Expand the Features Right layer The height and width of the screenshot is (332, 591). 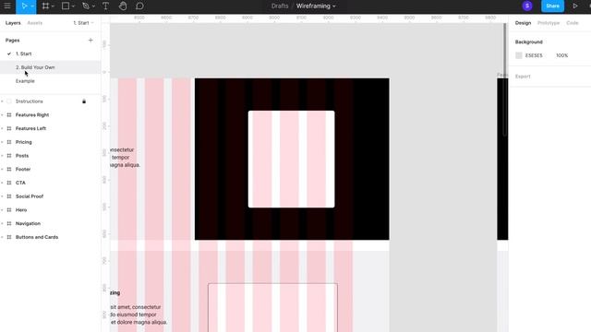[2, 114]
